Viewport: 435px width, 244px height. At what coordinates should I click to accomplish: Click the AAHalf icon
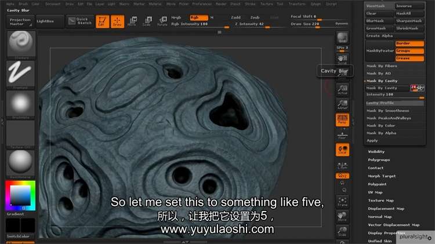342,105
